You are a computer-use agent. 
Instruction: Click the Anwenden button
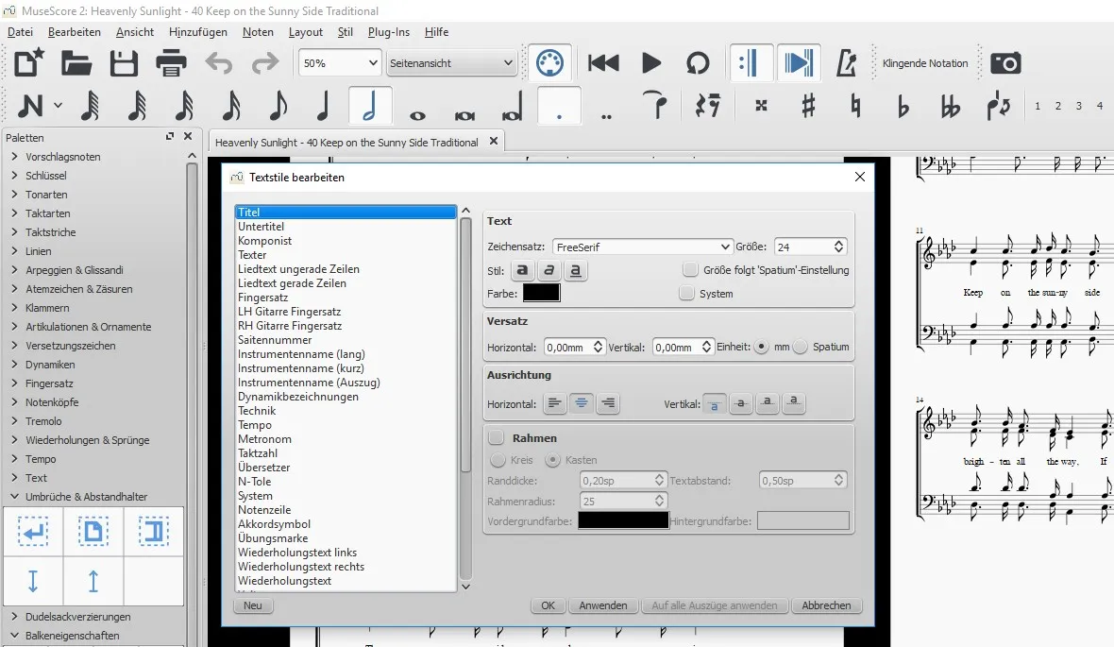(603, 605)
